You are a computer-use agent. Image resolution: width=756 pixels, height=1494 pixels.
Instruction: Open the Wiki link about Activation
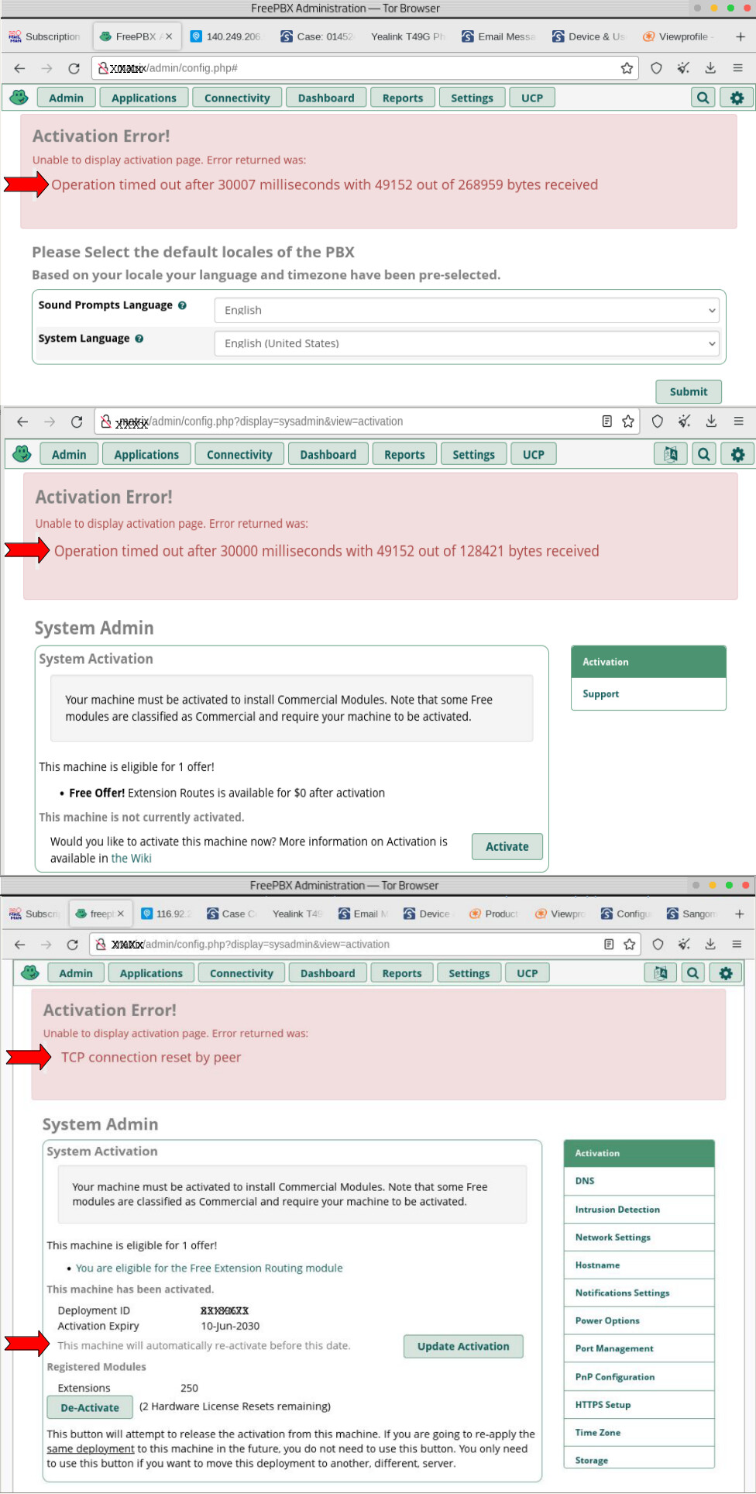(x=132, y=859)
